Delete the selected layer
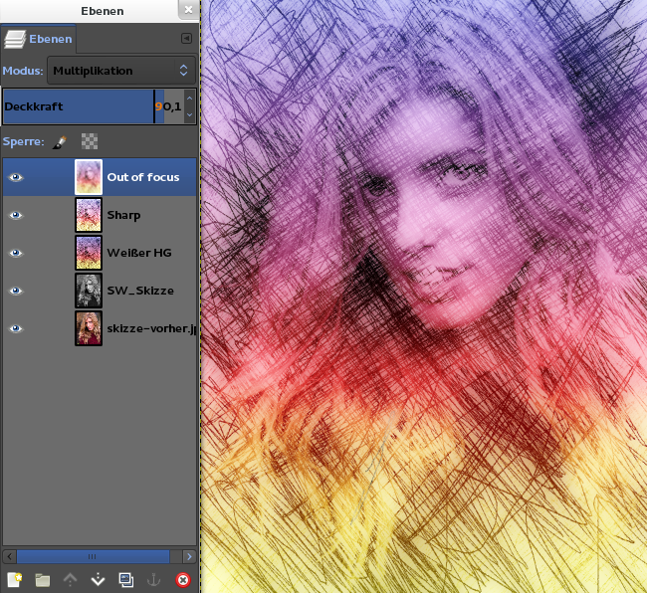 [x=183, y=580]
